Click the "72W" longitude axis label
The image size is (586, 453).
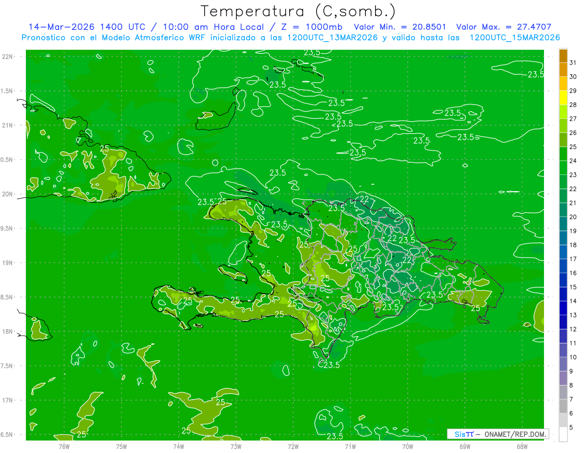[x=293, y=446]
